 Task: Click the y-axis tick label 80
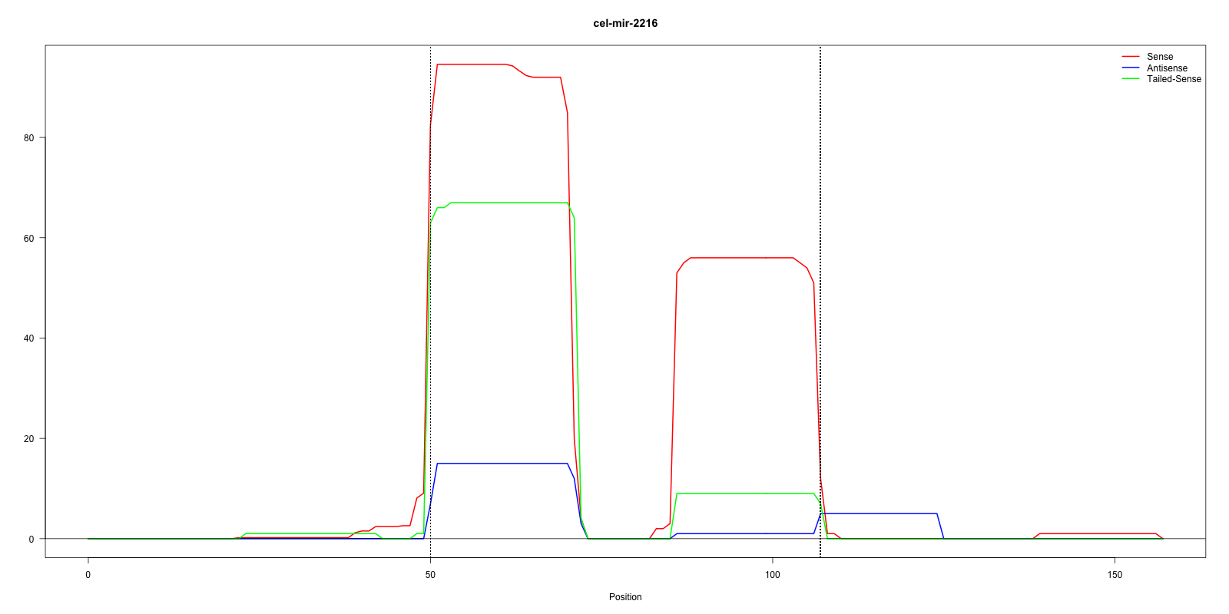pyautogui.click(x=29, y=138)
